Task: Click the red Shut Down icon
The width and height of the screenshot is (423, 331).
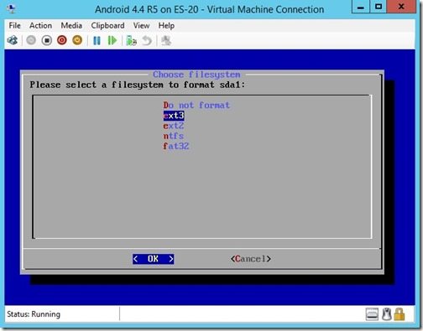Action: [62, 40]
